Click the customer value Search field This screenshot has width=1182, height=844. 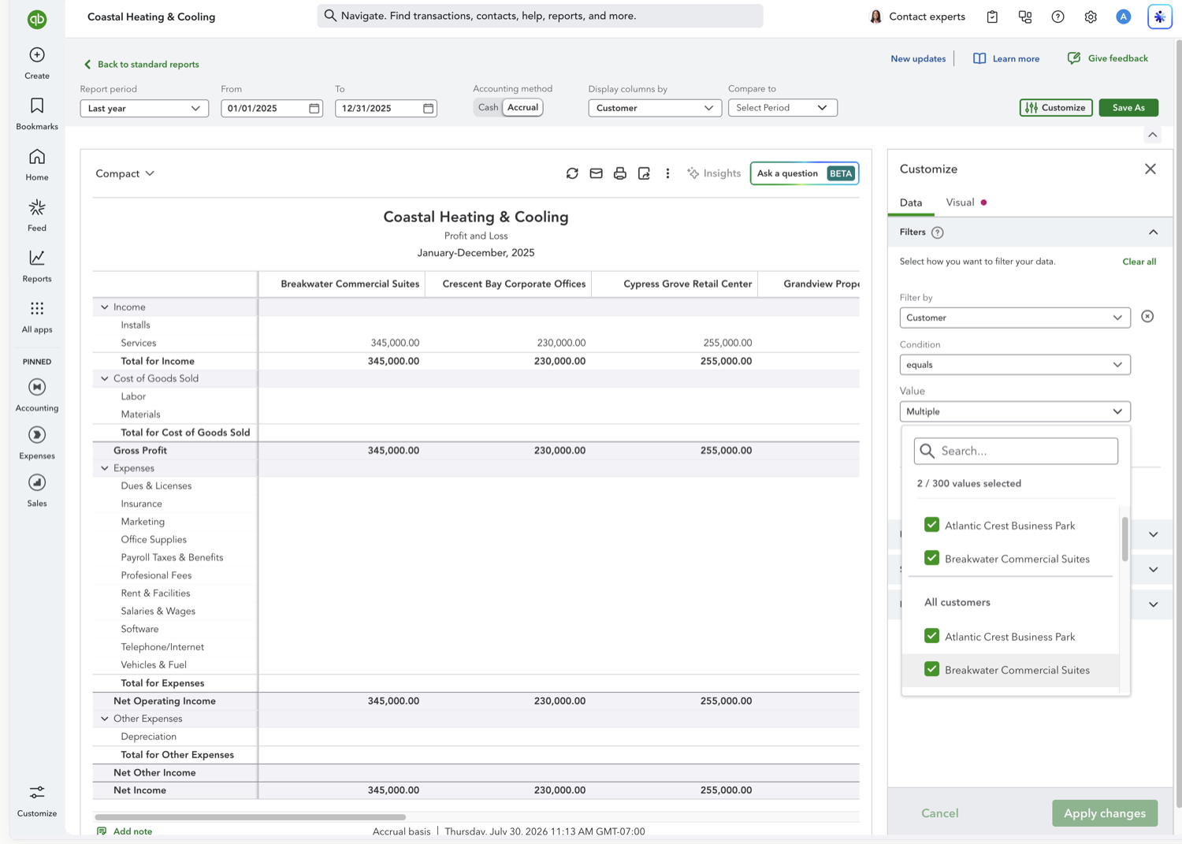pos(1016,451)
